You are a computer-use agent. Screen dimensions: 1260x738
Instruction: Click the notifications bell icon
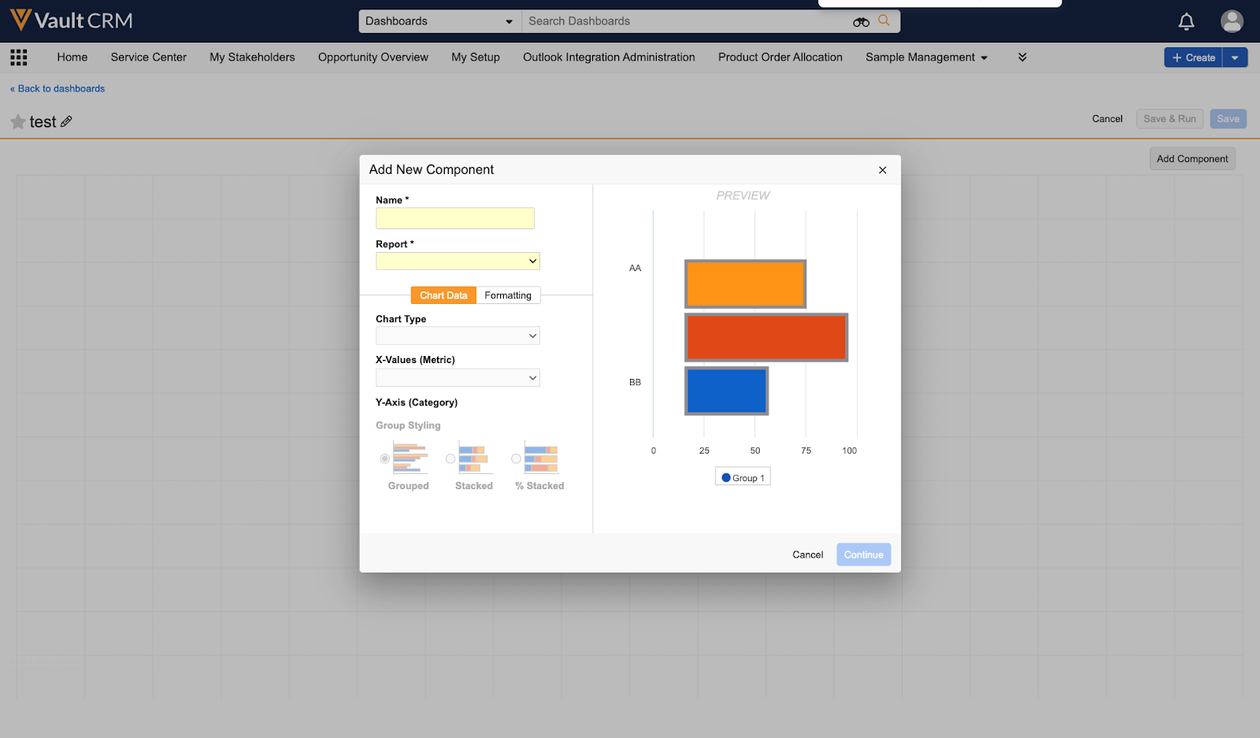[x=1186, y=21]
